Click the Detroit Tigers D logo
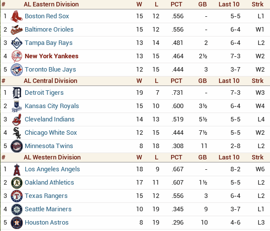The image size is (270, 231). click(17, 93)
